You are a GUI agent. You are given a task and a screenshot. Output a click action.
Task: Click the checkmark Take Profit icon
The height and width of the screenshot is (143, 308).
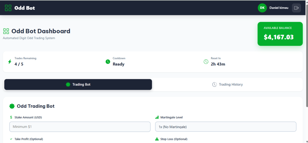pyautogui.click(x=11, y=139)
